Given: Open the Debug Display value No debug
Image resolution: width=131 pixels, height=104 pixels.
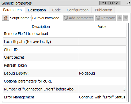Looking at the screenshot, I should tap(102, 73).
